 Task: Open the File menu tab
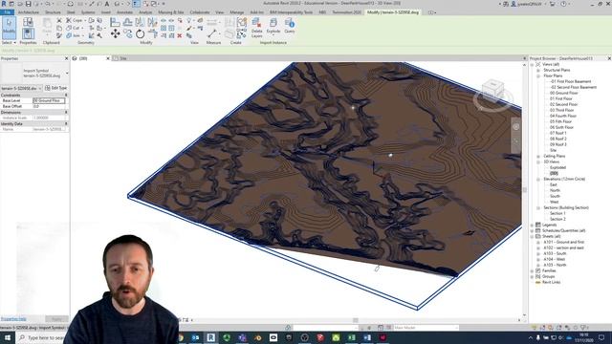(x=7, y=12)
